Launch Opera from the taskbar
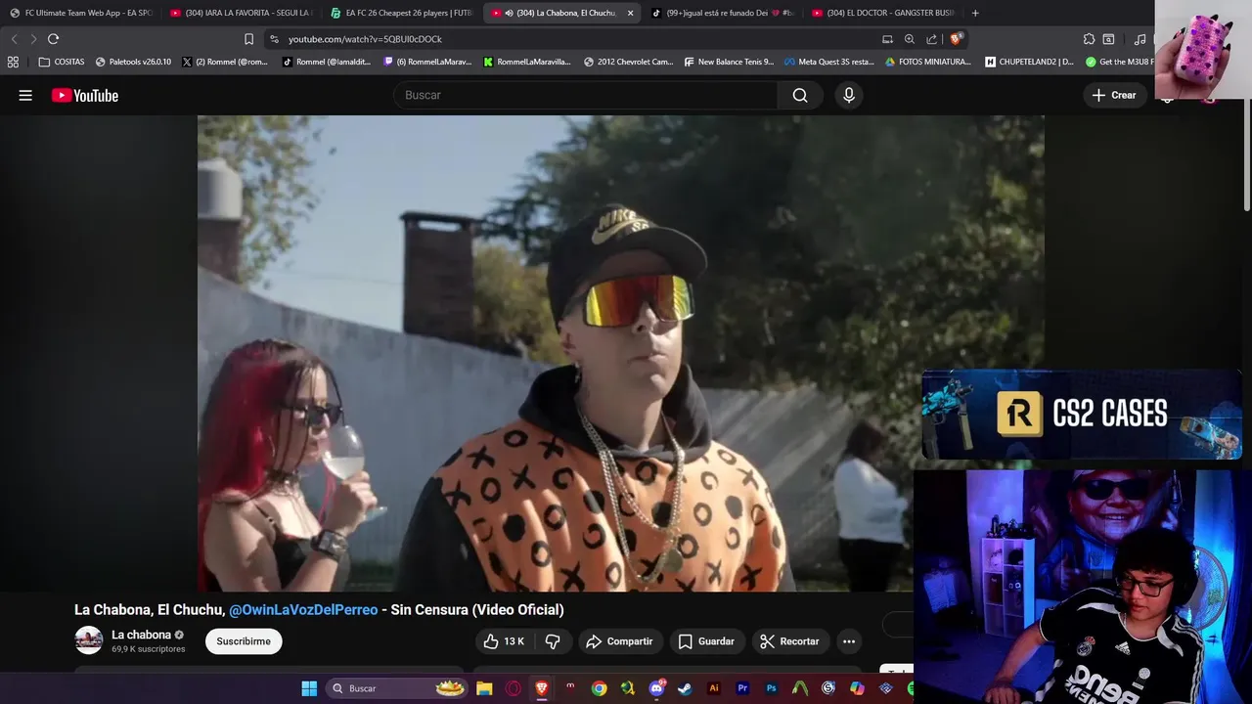The width and height of the screenshot is (1252, 704). (x=513, y=688)
